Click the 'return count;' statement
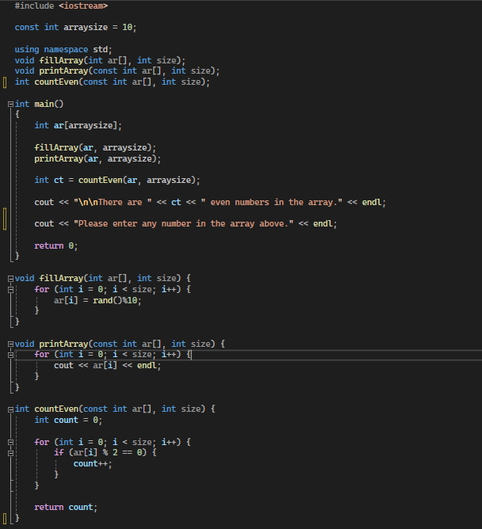The width and height of the screenshot is (482, 529). pyautogui.click(x=66, y=507)
